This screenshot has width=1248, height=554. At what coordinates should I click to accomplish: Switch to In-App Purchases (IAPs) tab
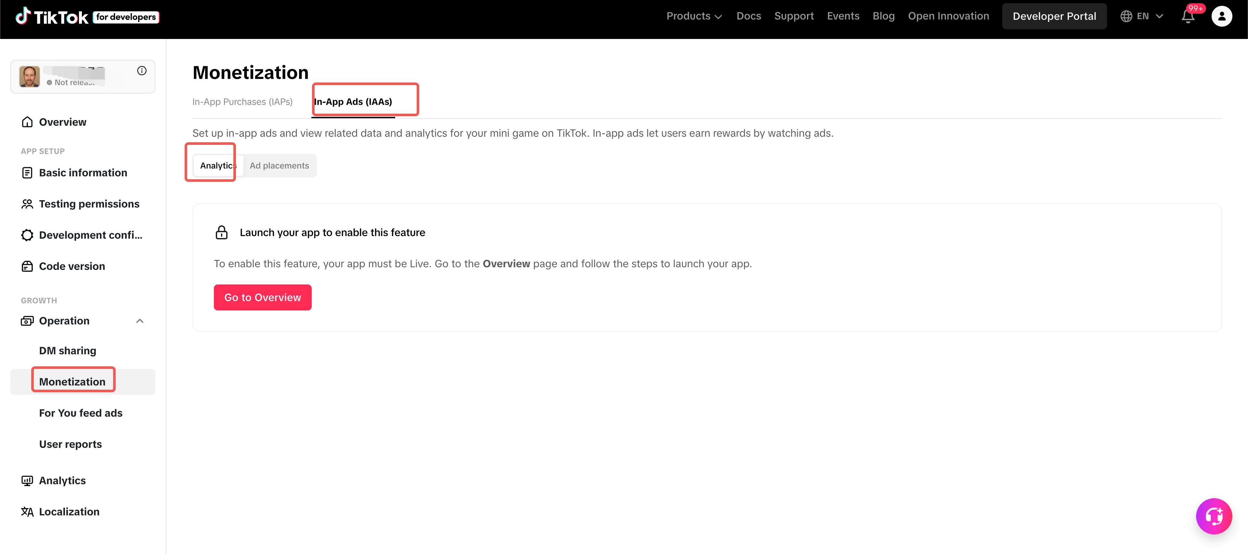[242, 102]
